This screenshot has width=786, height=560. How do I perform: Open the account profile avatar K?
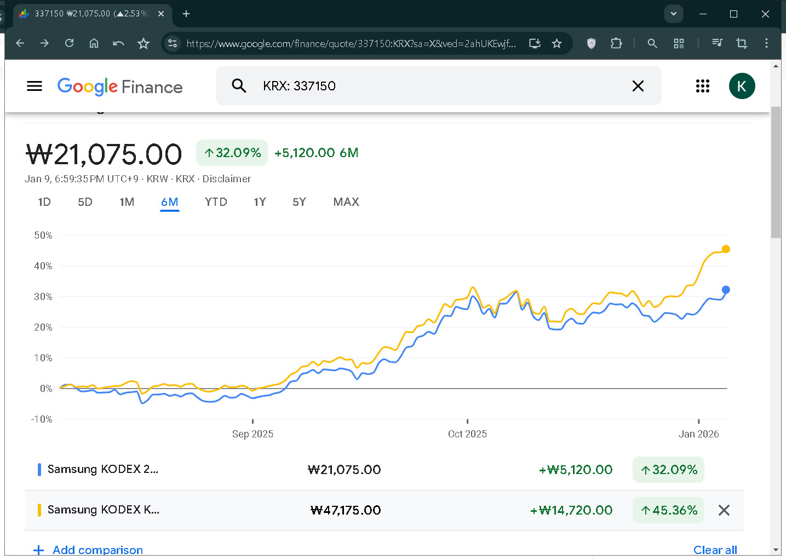tap(742, 86)
